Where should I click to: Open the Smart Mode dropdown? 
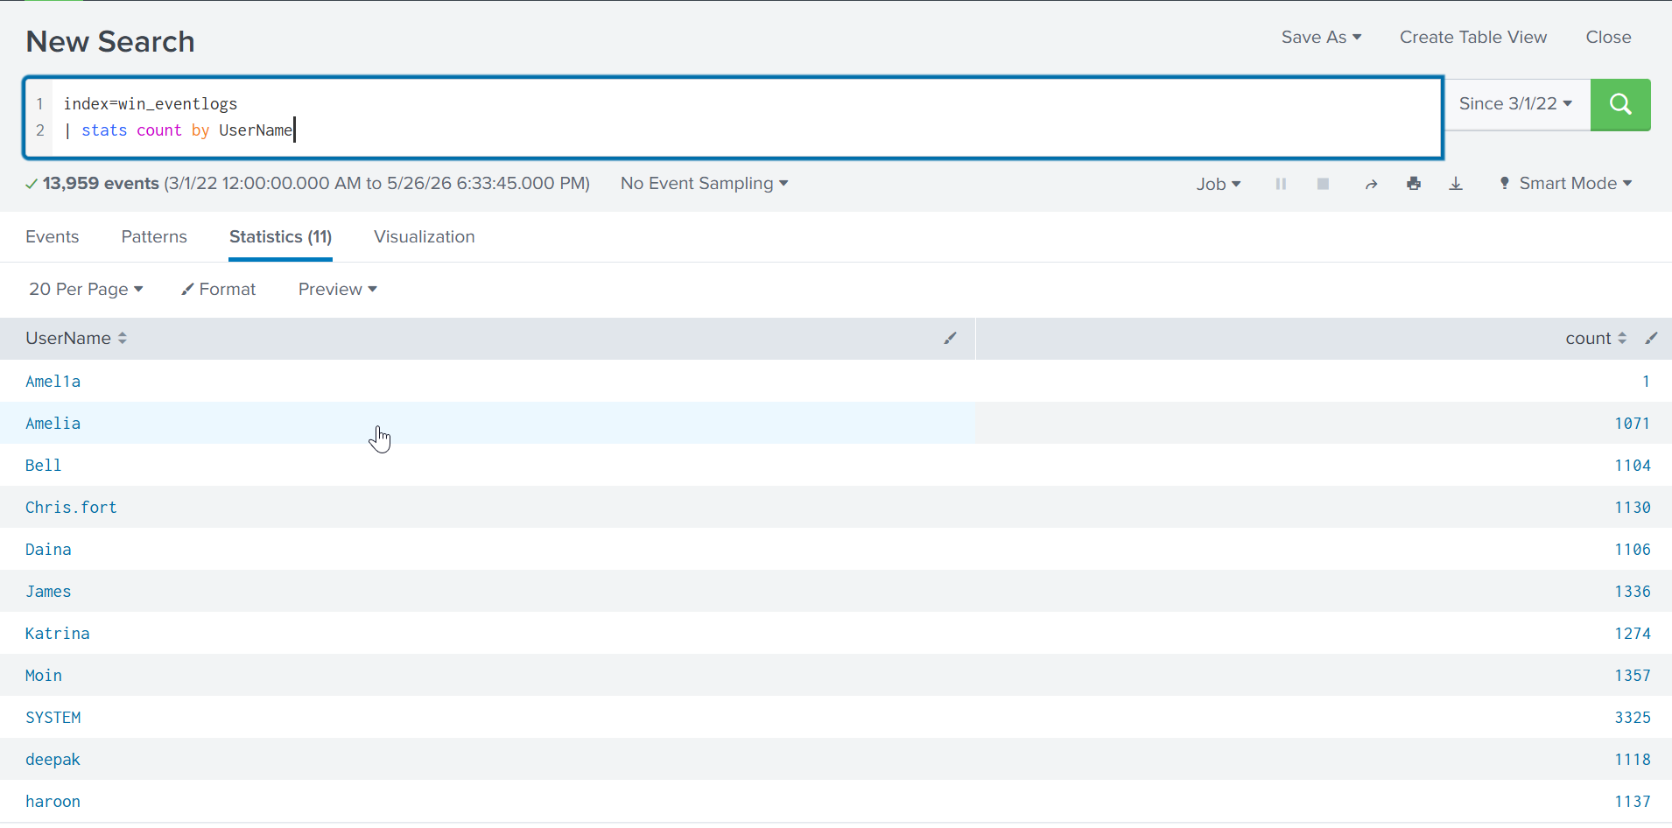(1566, 183)
